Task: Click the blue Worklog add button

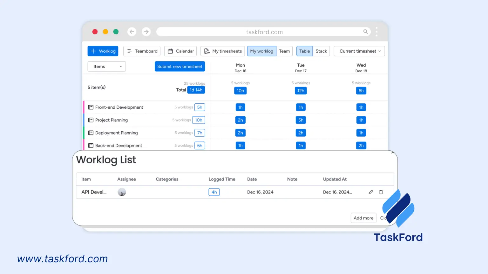Action: pyautogui.click(x=103, y=51)
